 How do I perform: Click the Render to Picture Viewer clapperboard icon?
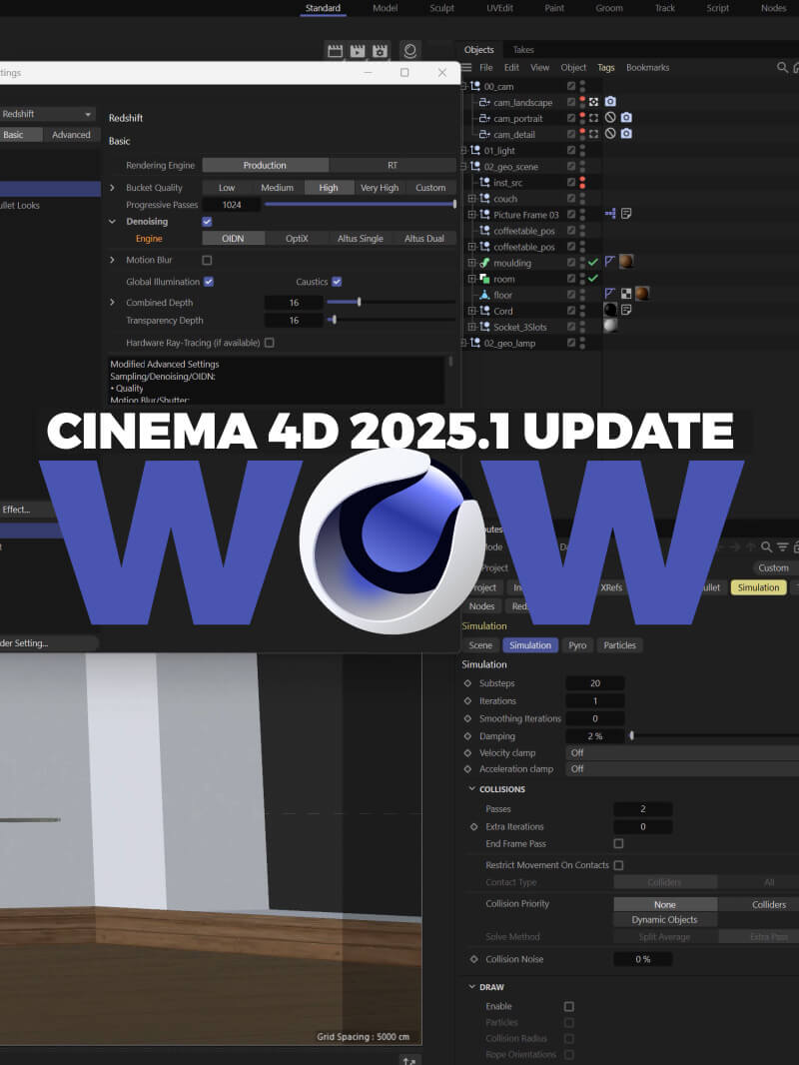(x=358, y=51)
